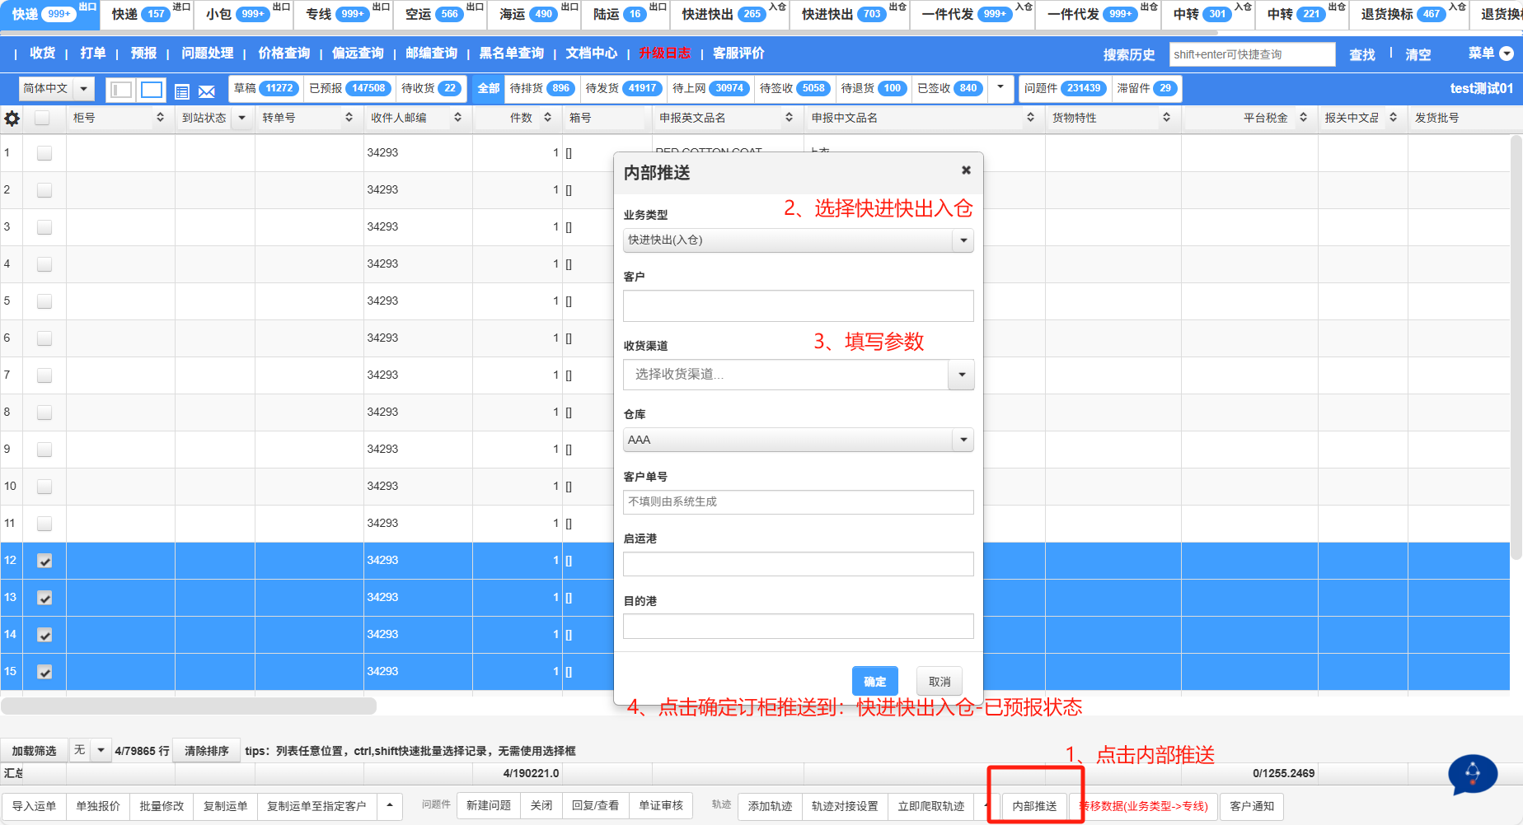This screenshot has width=1523, height=825.
Task: Sort by 柜号 column arrows
Action: click(x=160, y=118)
